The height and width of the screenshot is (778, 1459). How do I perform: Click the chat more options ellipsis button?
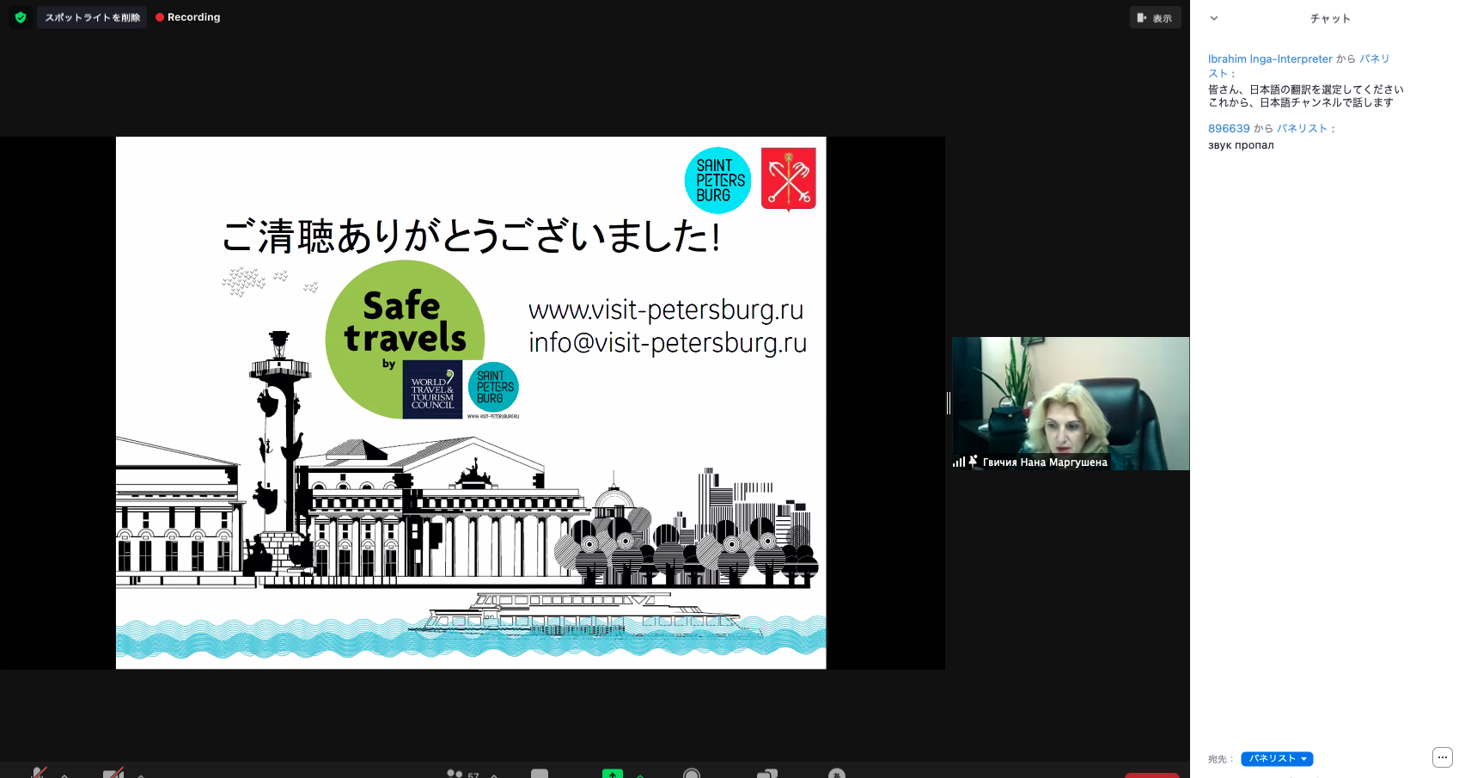coord(1442,757)
